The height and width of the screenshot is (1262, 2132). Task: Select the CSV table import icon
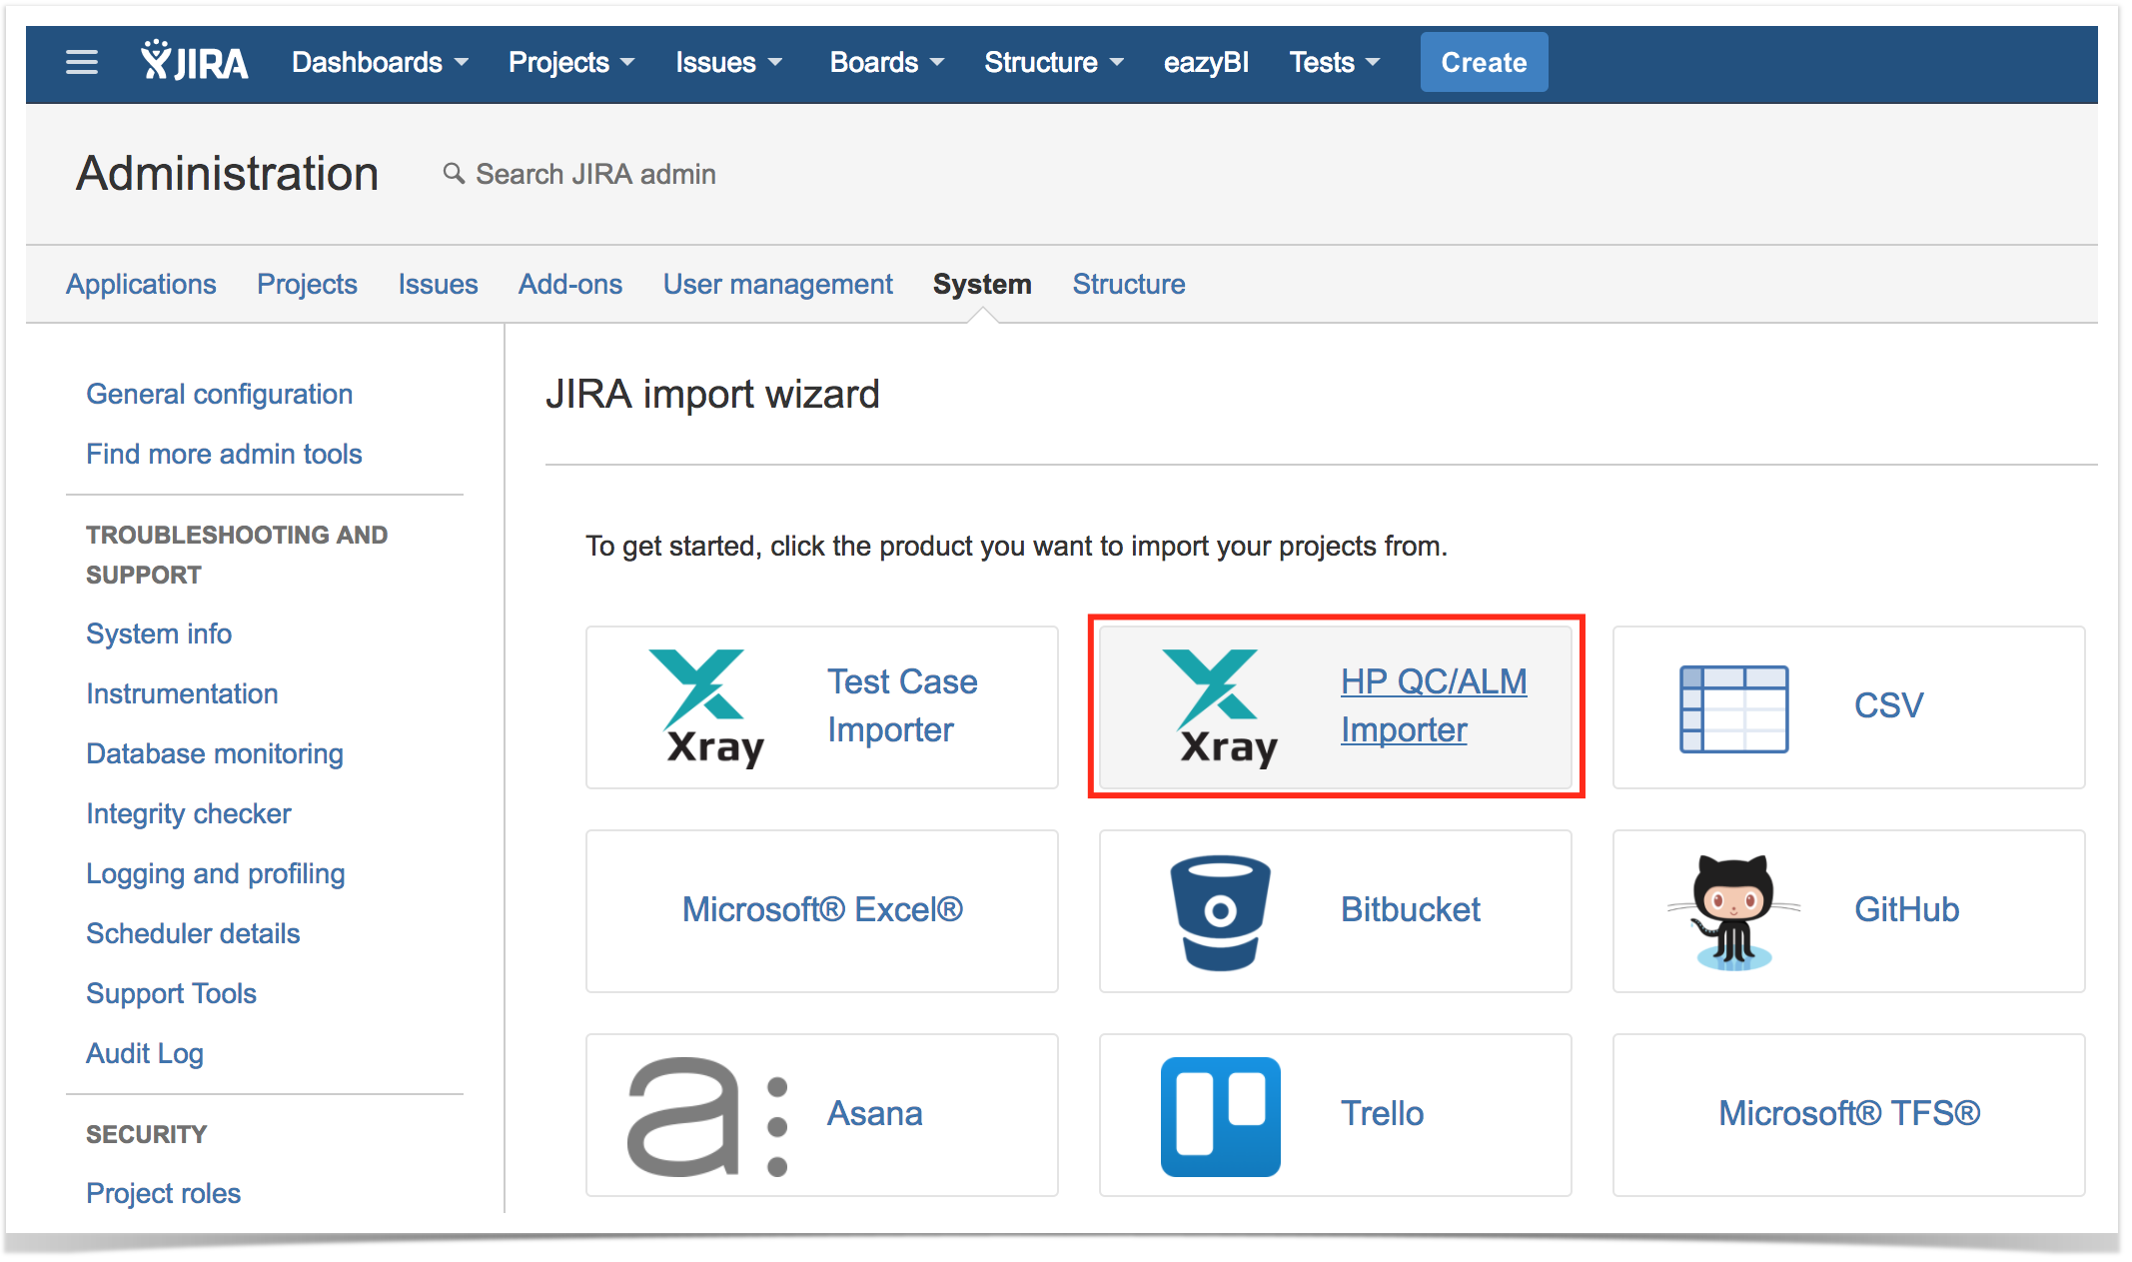pos(1735,707)
